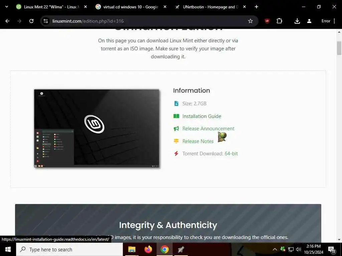342x256 pixels.
Task: Open the Windows Start menu
Action: [8, 249]
